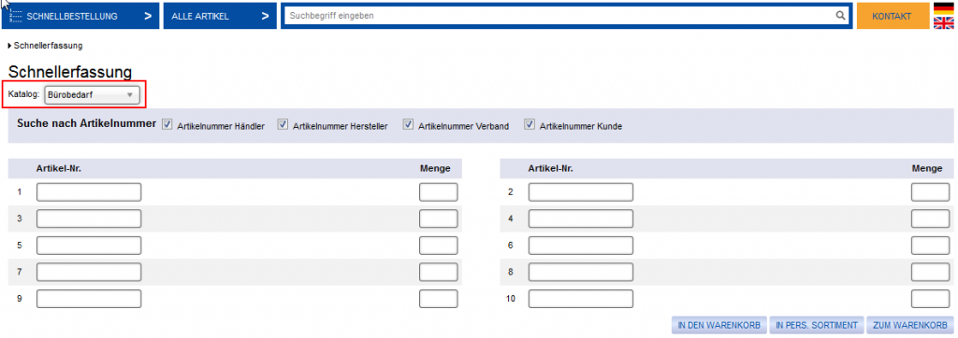Click the Schnellbestellung list icon
Viewport: 958px width, 338px height.
point(16,16)
